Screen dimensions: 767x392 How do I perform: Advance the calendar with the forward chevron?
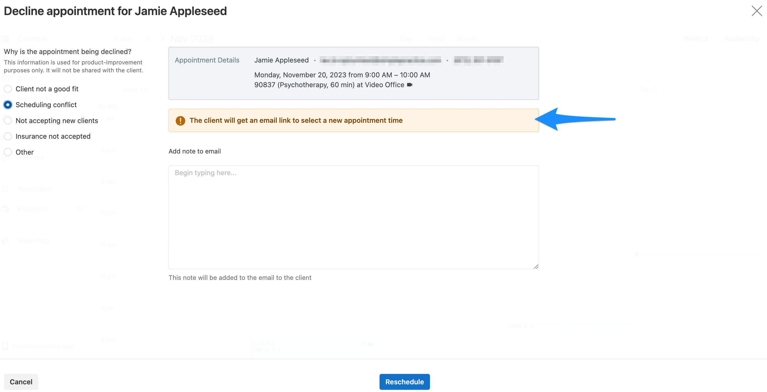[162, 38]
